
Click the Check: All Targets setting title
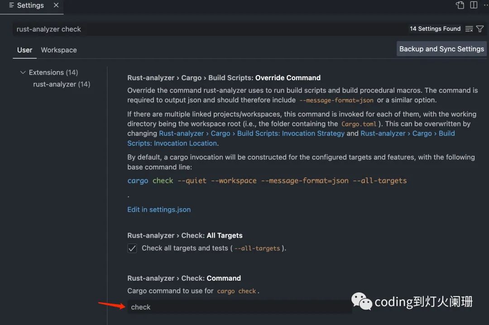185,235
